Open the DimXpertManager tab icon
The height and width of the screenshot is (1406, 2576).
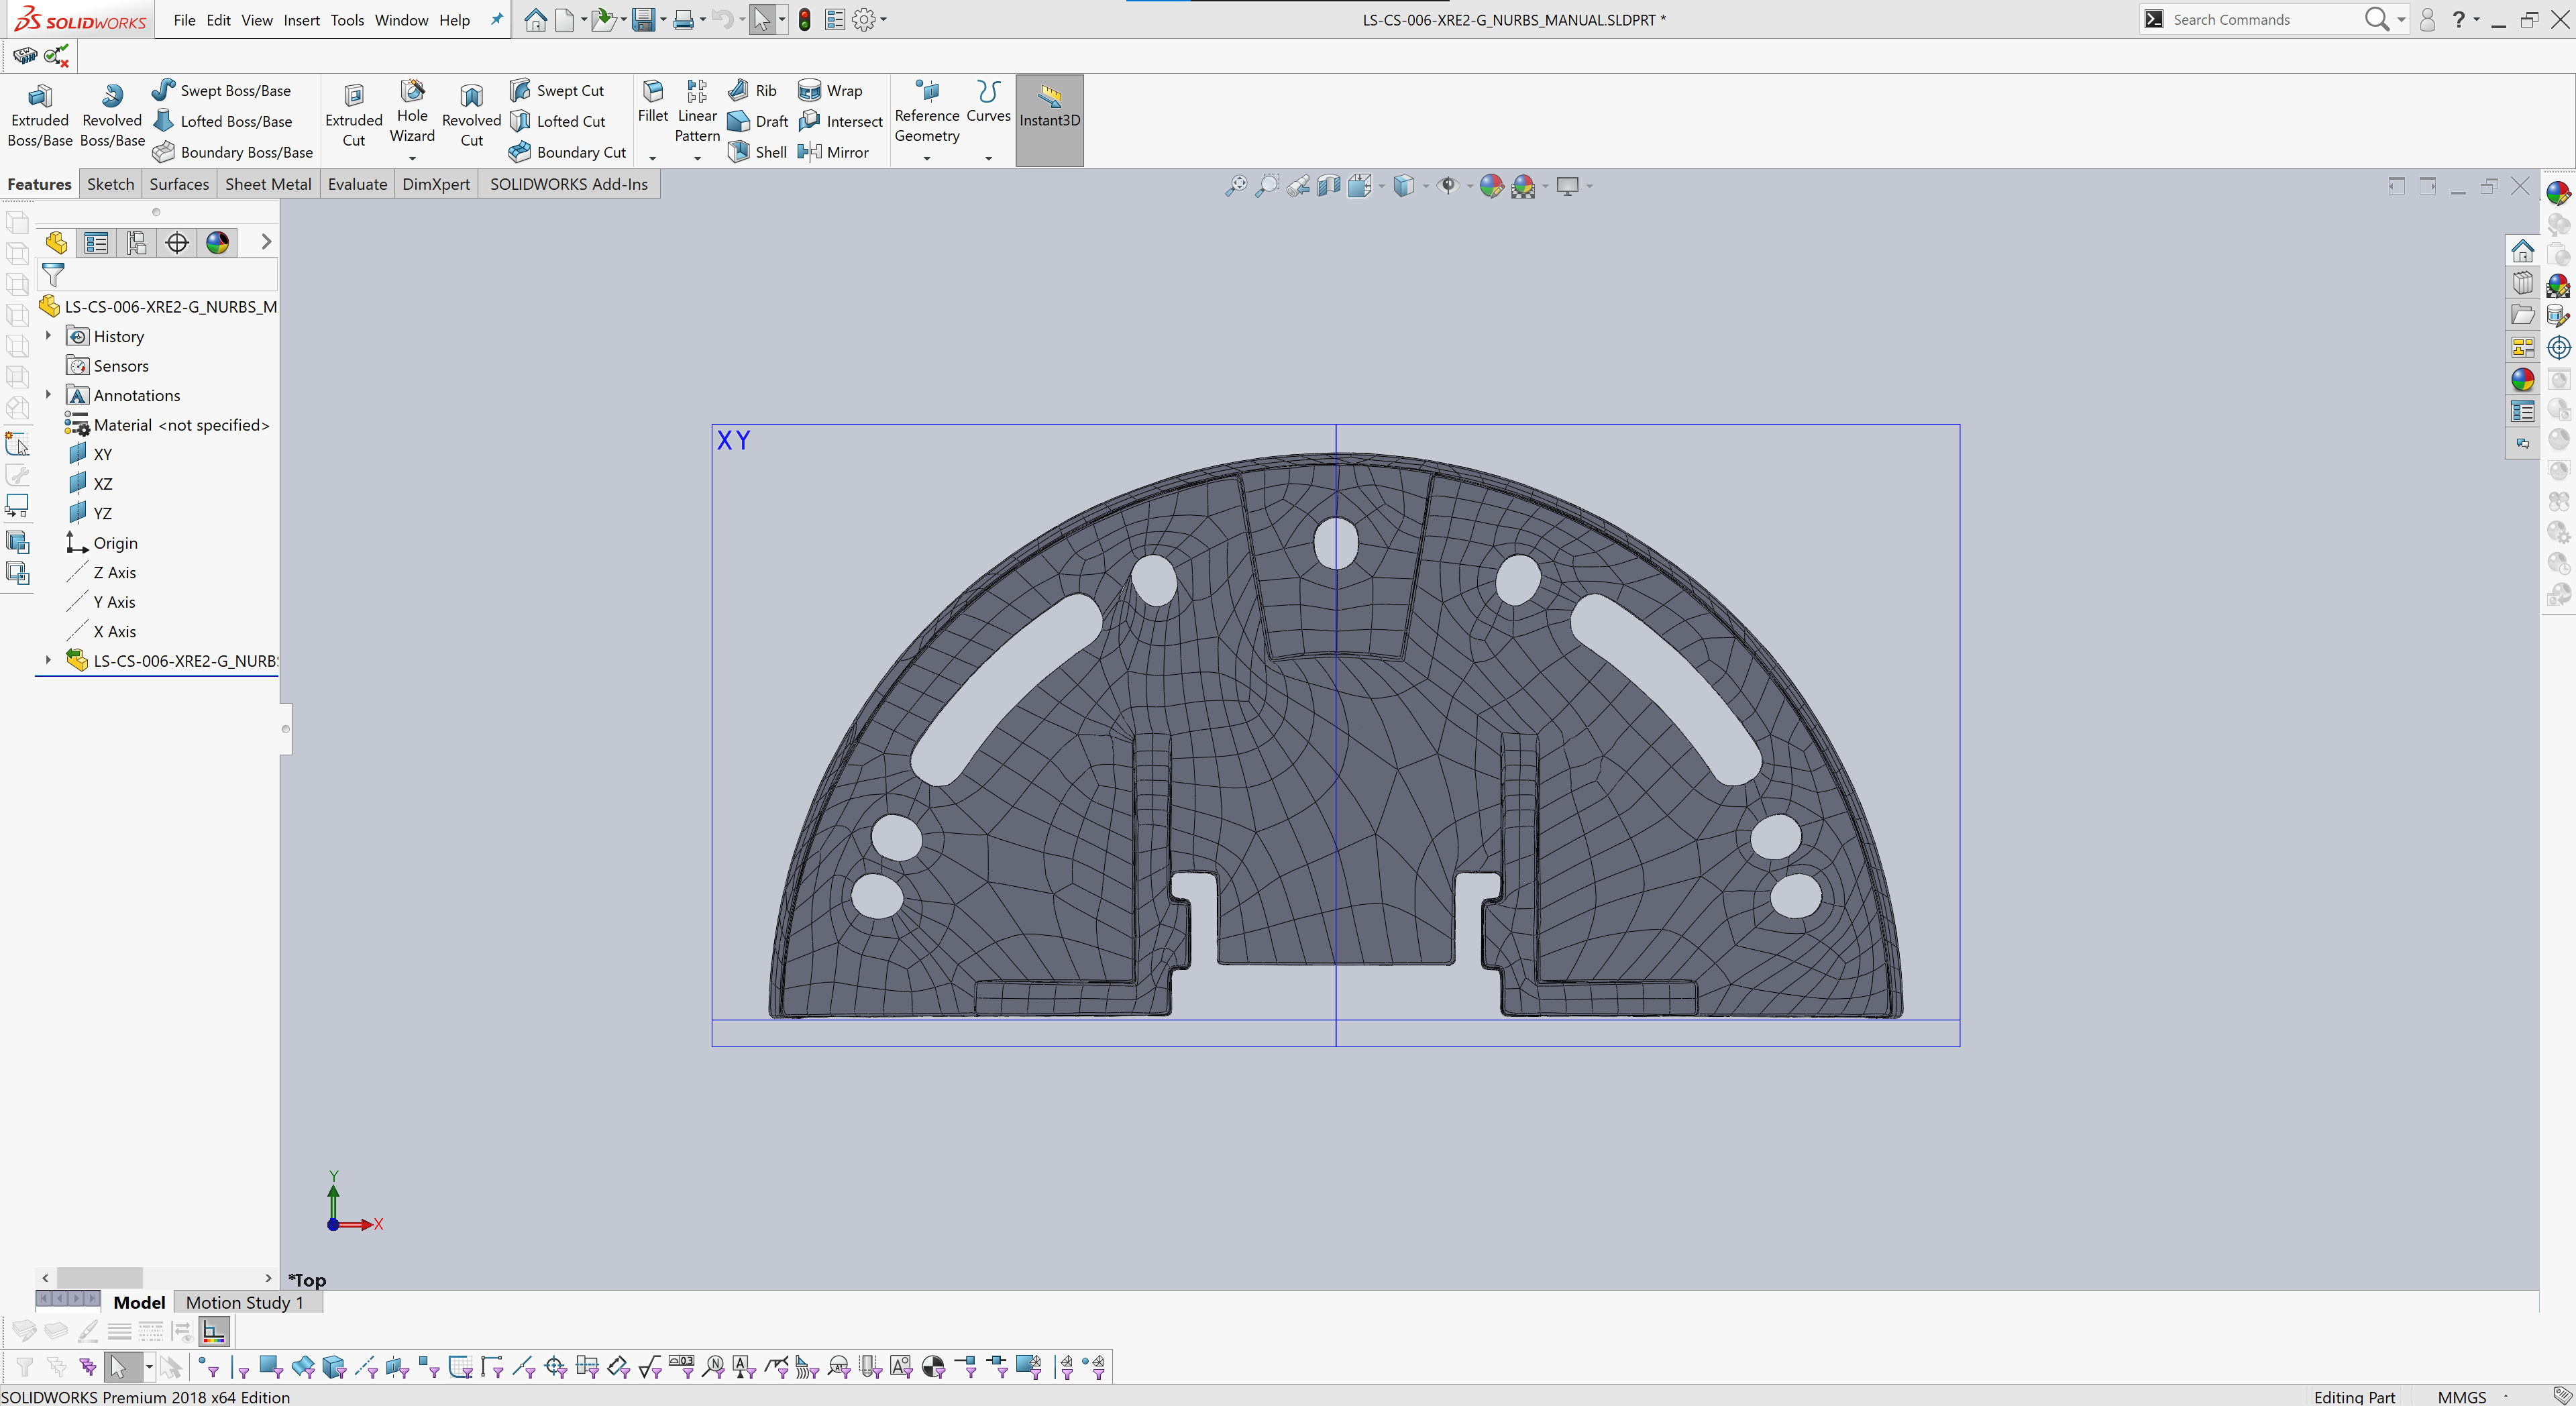click(177, 243)
